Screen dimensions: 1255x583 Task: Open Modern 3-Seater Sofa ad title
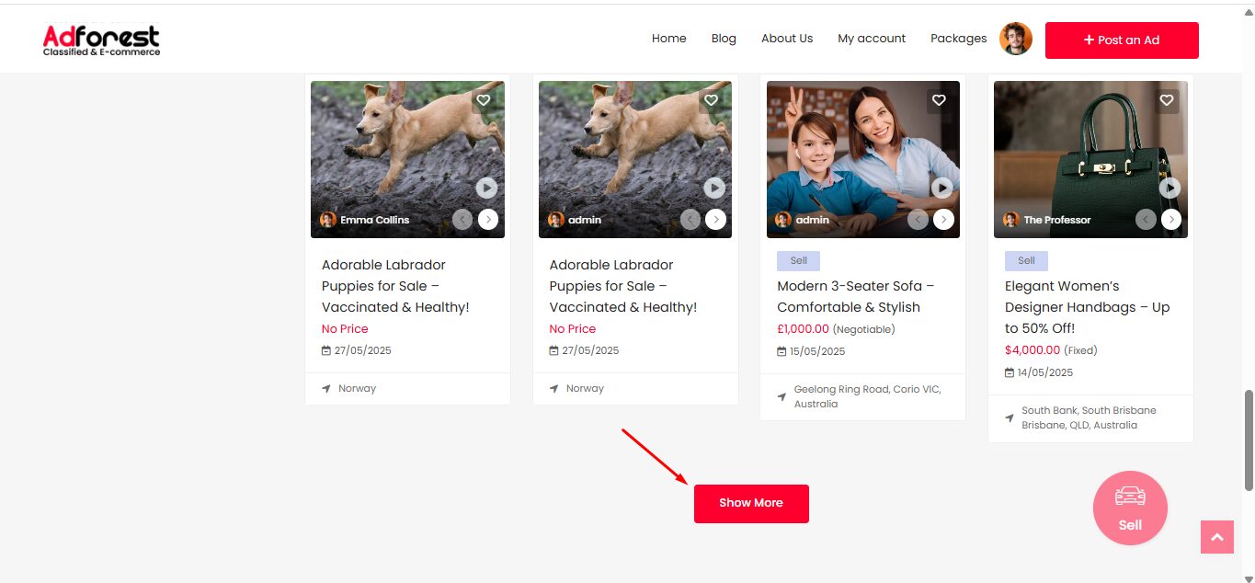[x=855, y=296]
